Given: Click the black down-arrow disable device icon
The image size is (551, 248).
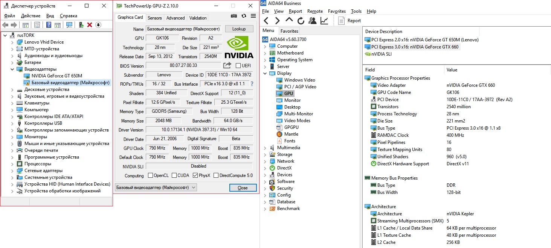Looking at the screenshot, I should [98, 25].
